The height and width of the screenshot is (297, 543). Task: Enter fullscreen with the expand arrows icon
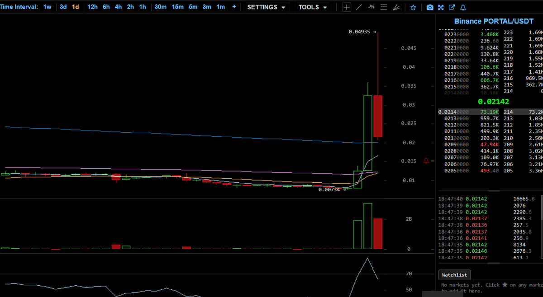point(441,7)
